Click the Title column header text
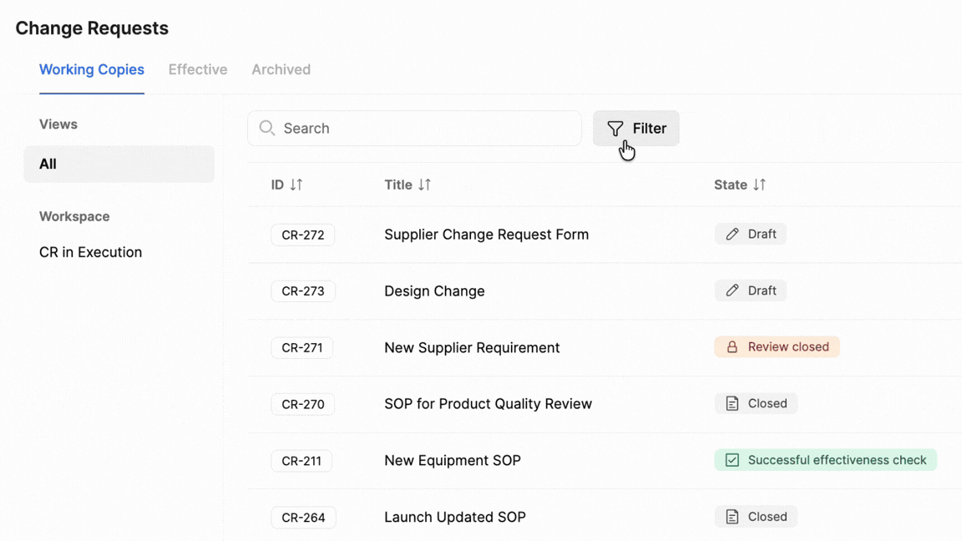The height and width of the screenshot is (541, 962). [x=398, y=185]
